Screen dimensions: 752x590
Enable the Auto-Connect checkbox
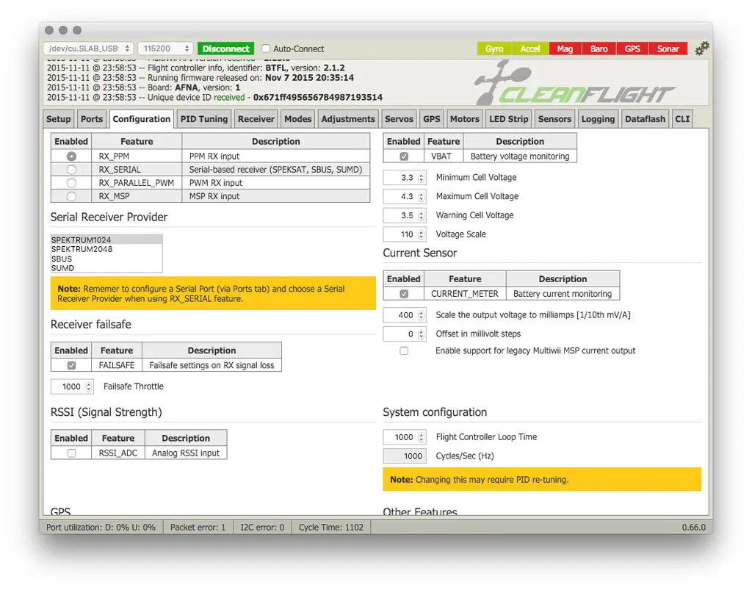(267, 49)
